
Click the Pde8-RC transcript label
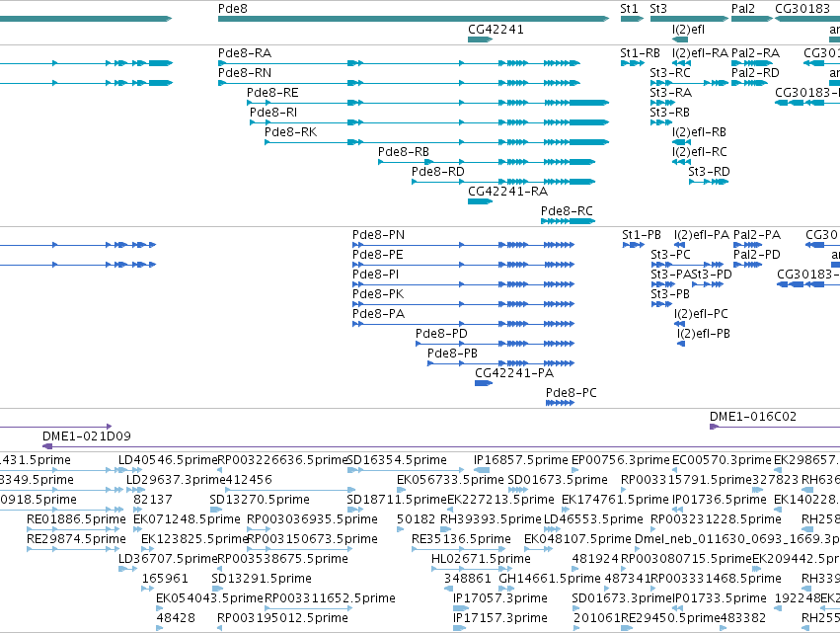click(567, 211)
